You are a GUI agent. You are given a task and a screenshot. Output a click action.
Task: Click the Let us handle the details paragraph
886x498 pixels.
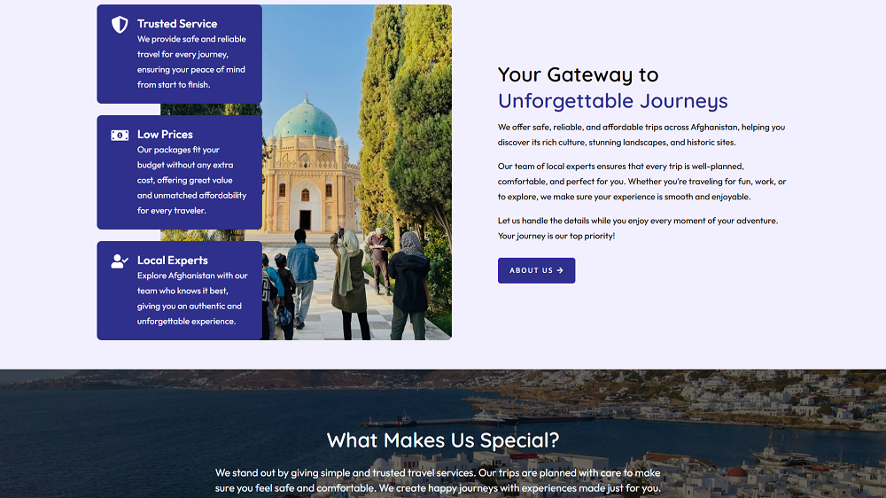638,229
